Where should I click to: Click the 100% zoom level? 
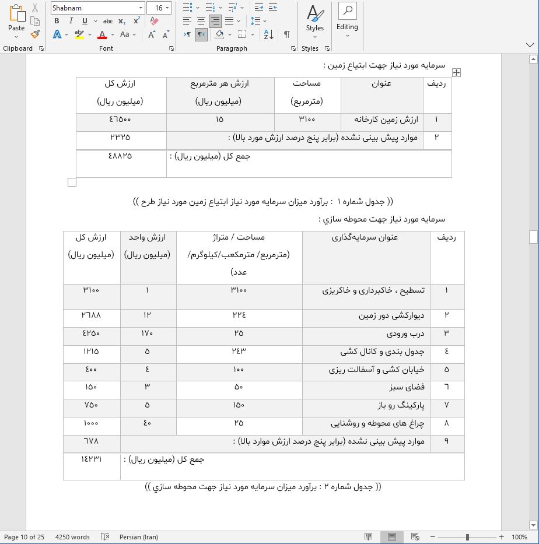point(520,537)
